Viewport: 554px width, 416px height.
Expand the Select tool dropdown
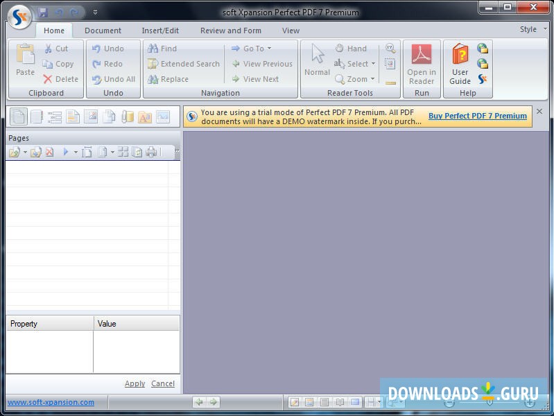click(x=373, y=64)
